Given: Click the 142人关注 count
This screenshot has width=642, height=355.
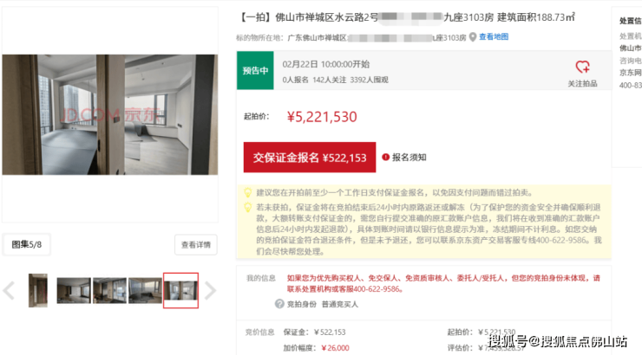Looking at the screenshot, I should coord(329,80).
